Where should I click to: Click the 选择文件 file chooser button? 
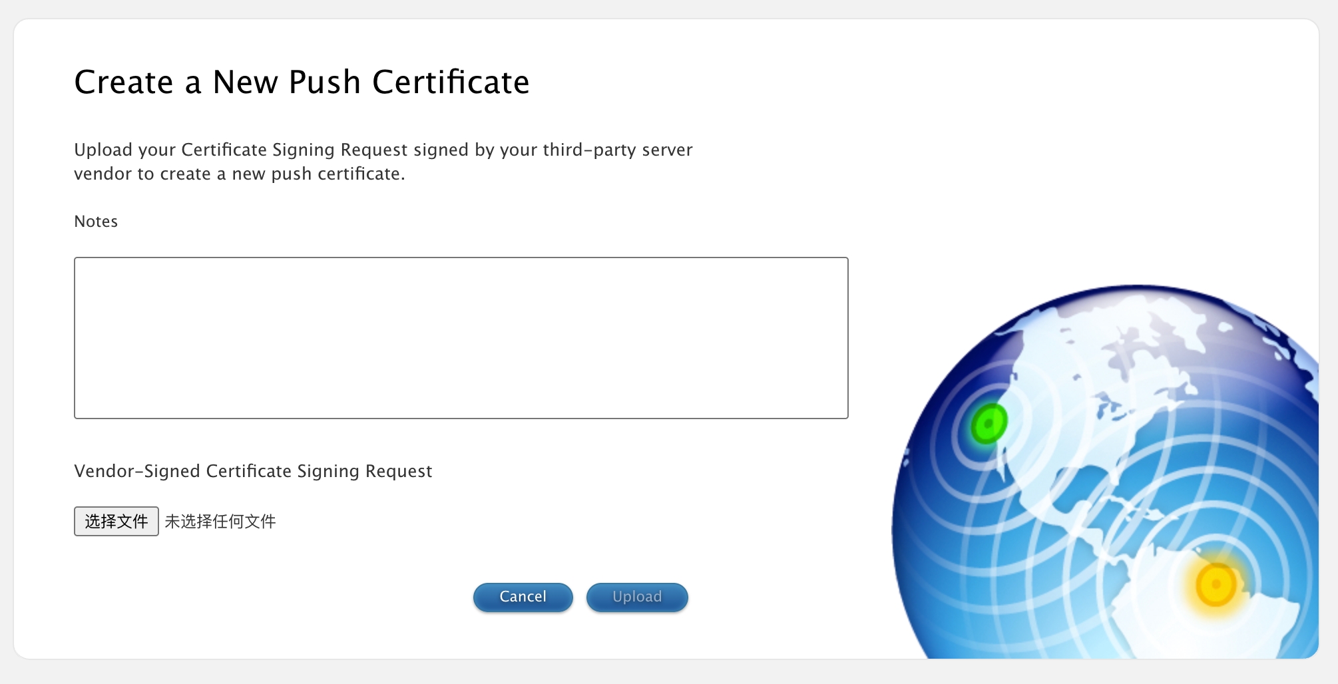[x=116, y=521]
